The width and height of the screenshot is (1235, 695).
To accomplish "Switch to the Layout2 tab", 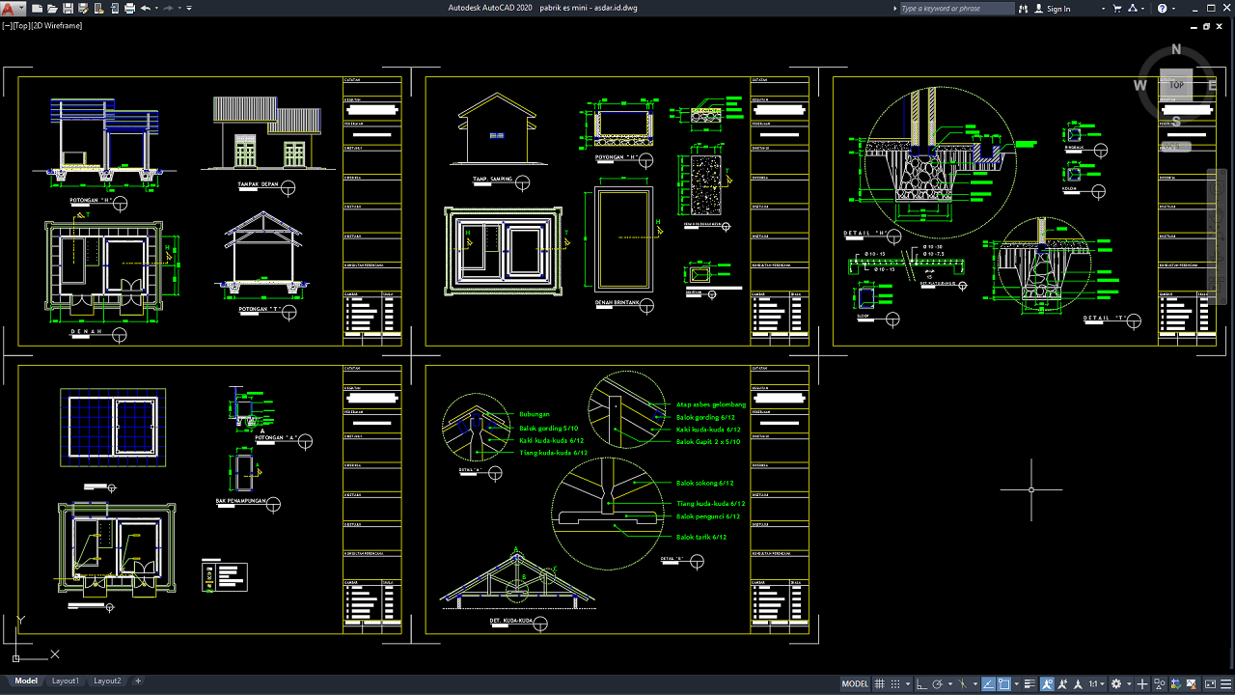I will coord(107,681).
